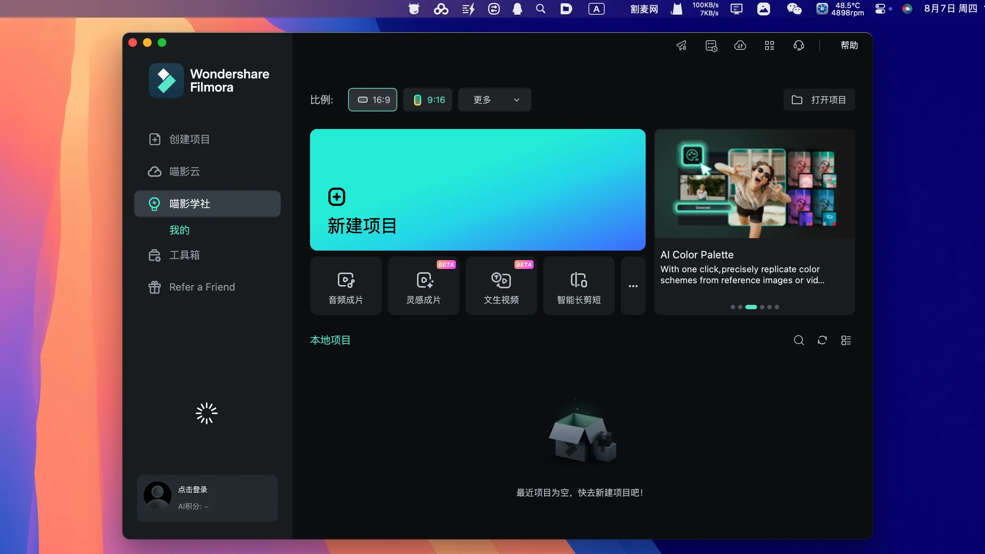Click the search icon in local projects

click(799, 340)
